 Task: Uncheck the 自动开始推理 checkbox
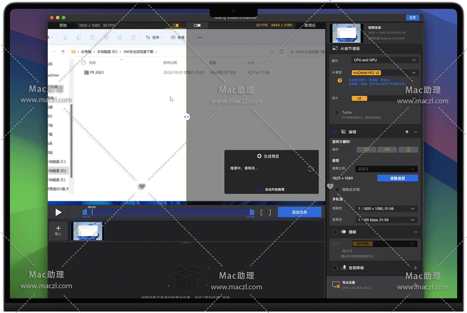(x=260, y=189)
